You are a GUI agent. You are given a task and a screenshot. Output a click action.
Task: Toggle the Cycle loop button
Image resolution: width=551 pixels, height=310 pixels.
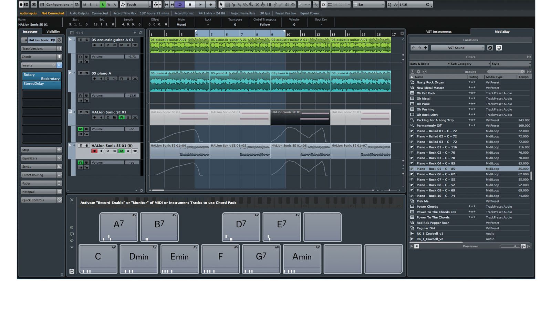[x=179, y=4]
